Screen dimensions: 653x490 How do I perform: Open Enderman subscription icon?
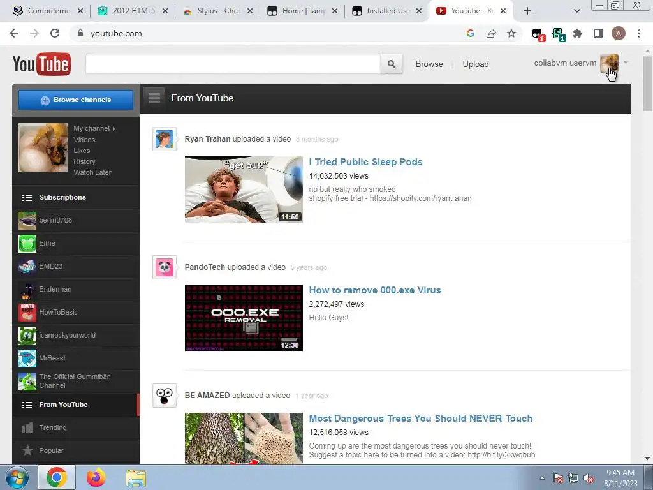click(27, 290)
